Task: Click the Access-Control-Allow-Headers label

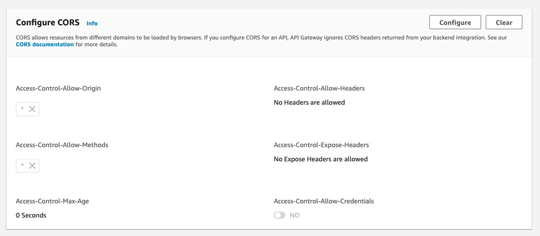Action: click(319, 88)
